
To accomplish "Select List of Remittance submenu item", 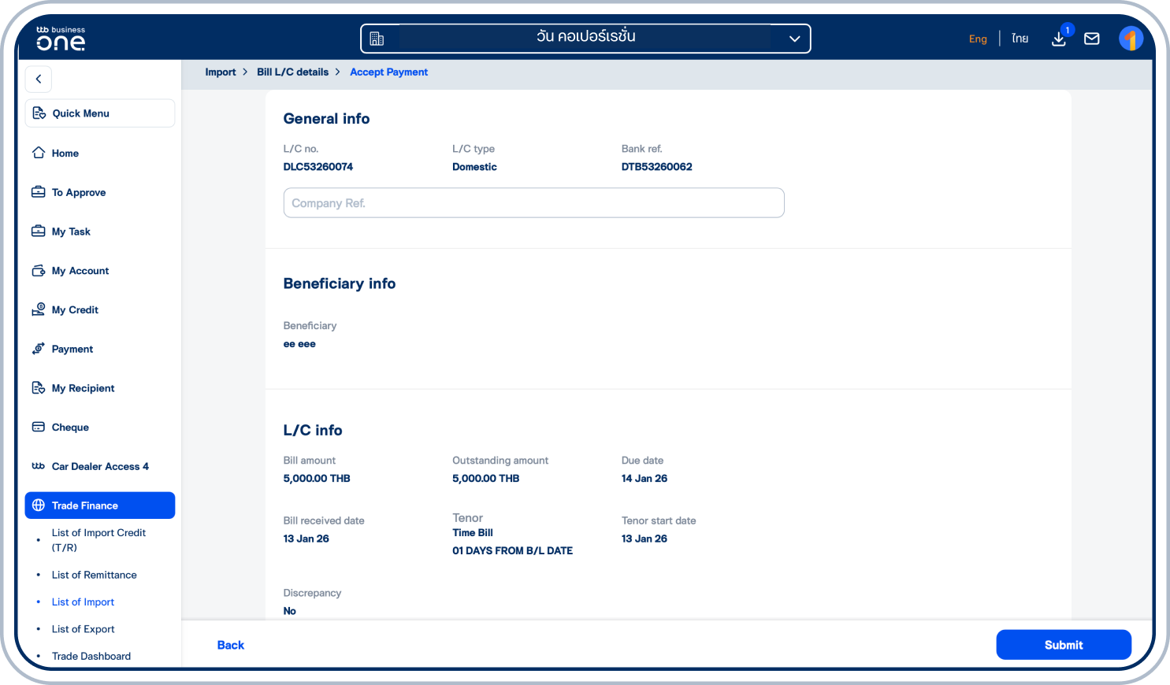I will (95, 575).
